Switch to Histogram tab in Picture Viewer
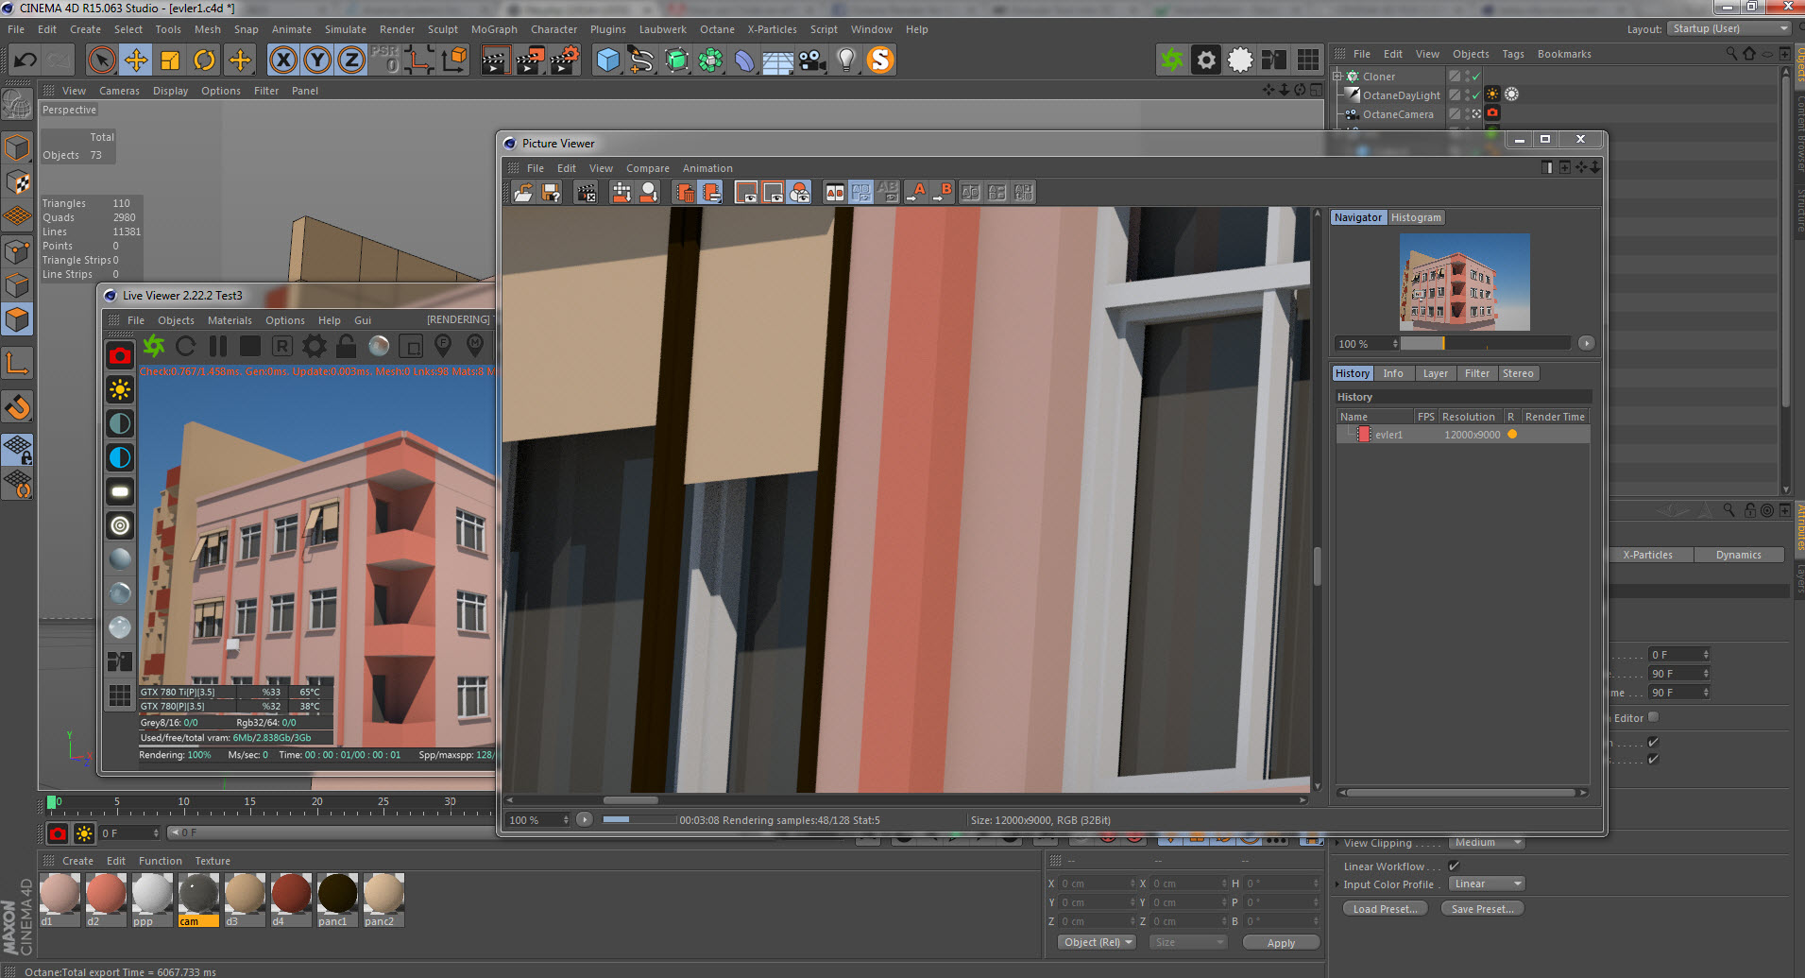Viewport: 1805px width, 978px height. 1416,217
